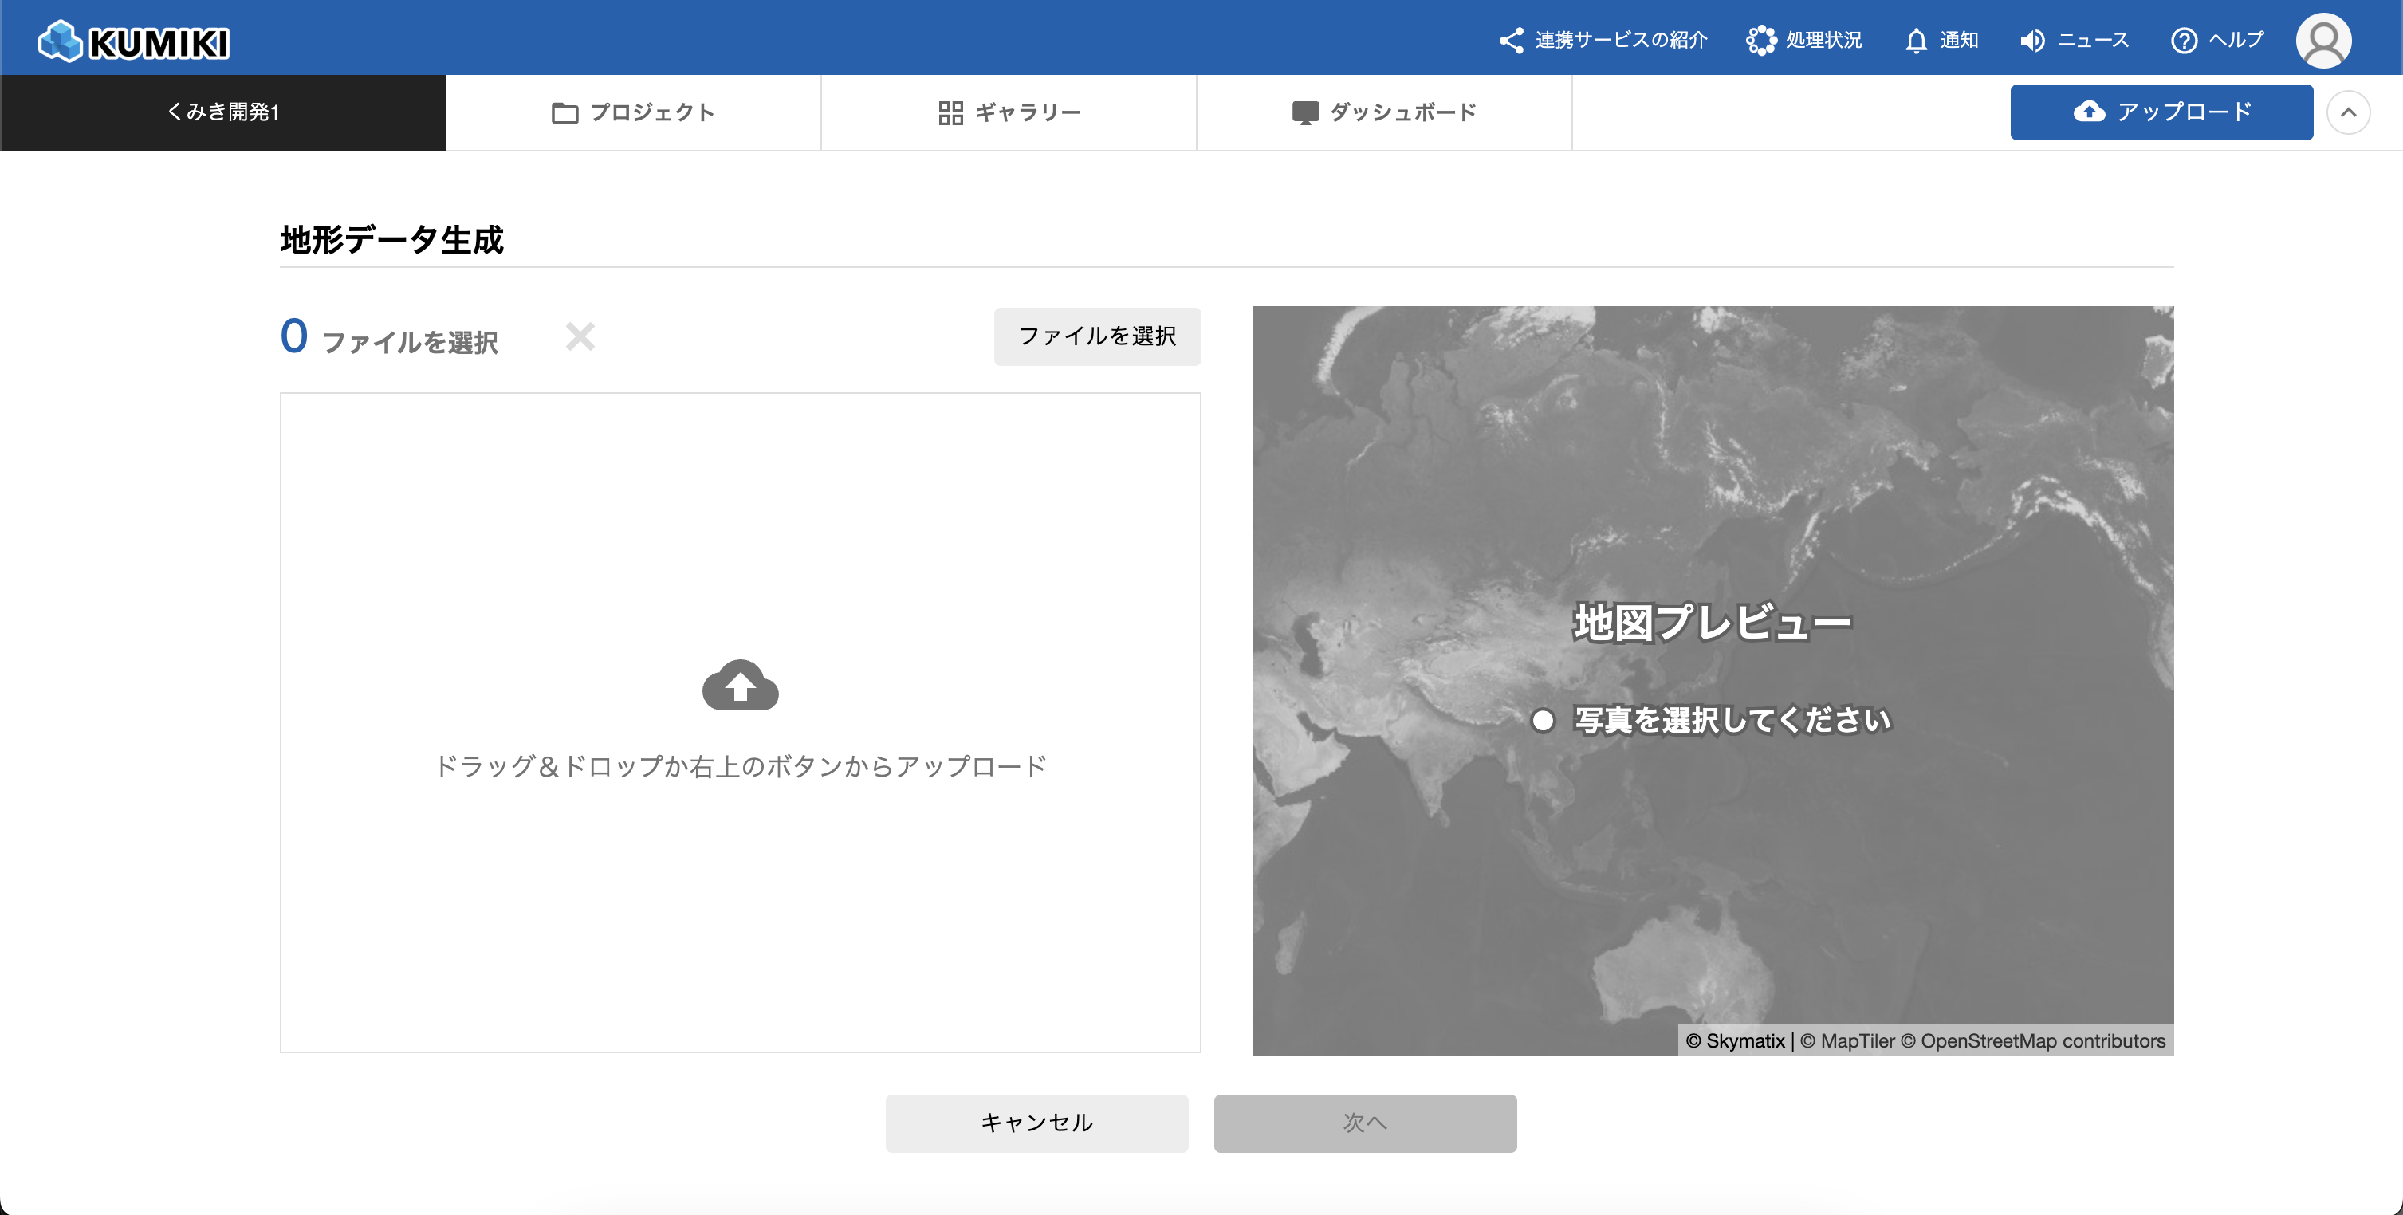Screen dimensions: 2403x1215
Task: Click the 次へ button
Action: [1365, 1123]
